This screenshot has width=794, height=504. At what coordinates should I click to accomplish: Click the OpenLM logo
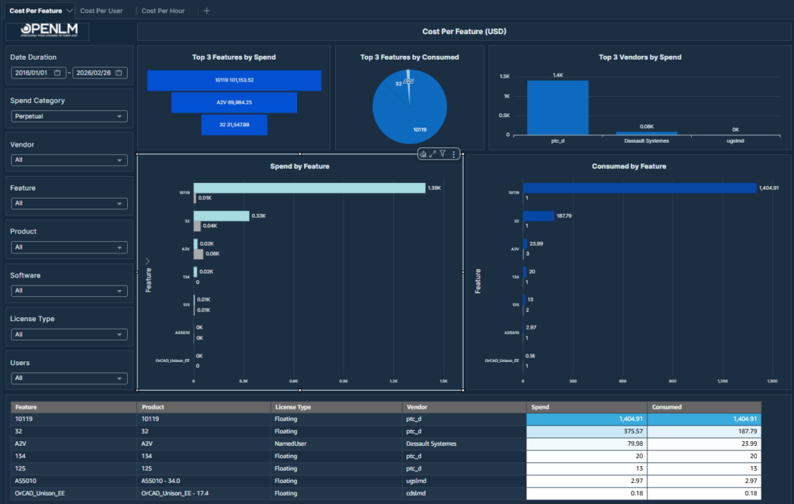point(47,31)
